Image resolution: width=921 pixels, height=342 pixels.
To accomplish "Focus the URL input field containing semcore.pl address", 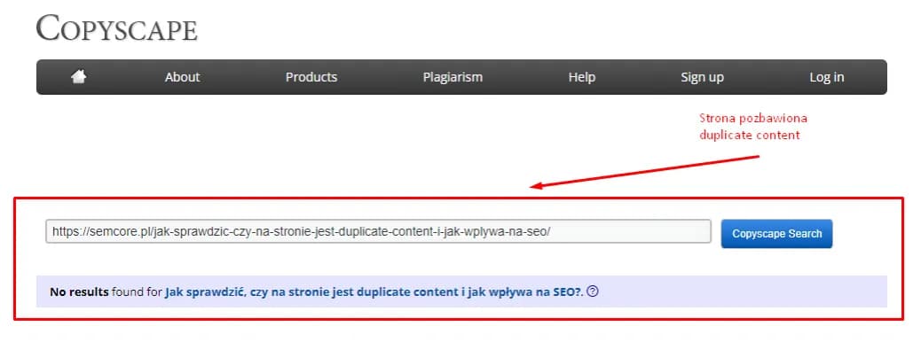I will coord(378,231).
